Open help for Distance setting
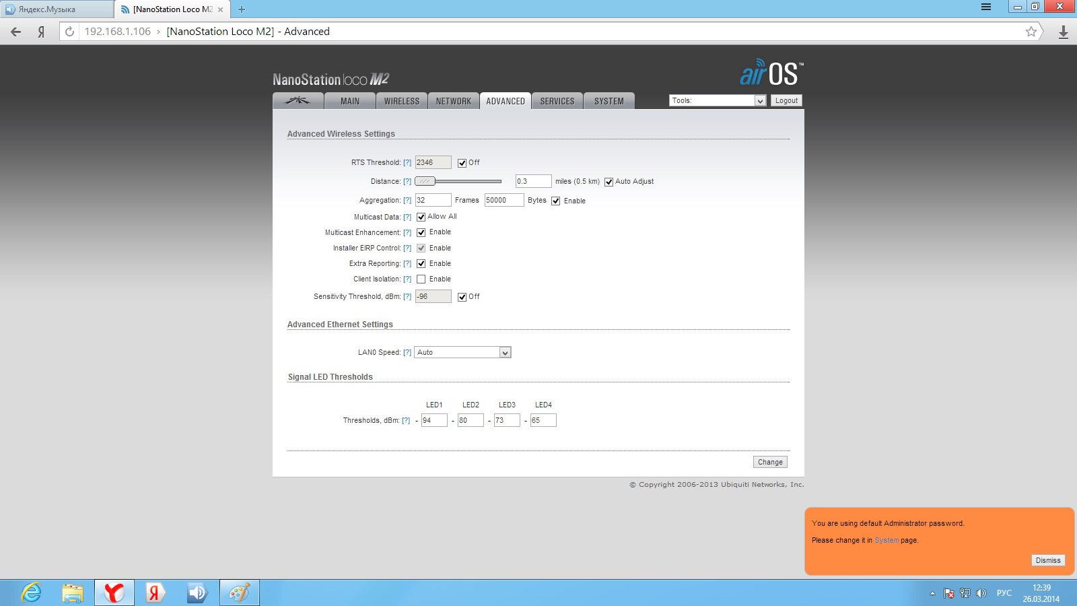 (407, 182)
